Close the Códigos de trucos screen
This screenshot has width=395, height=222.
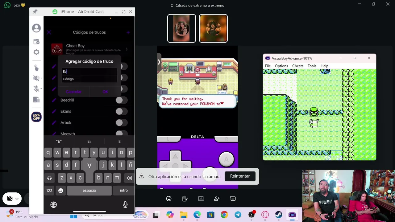coord(49,32)
